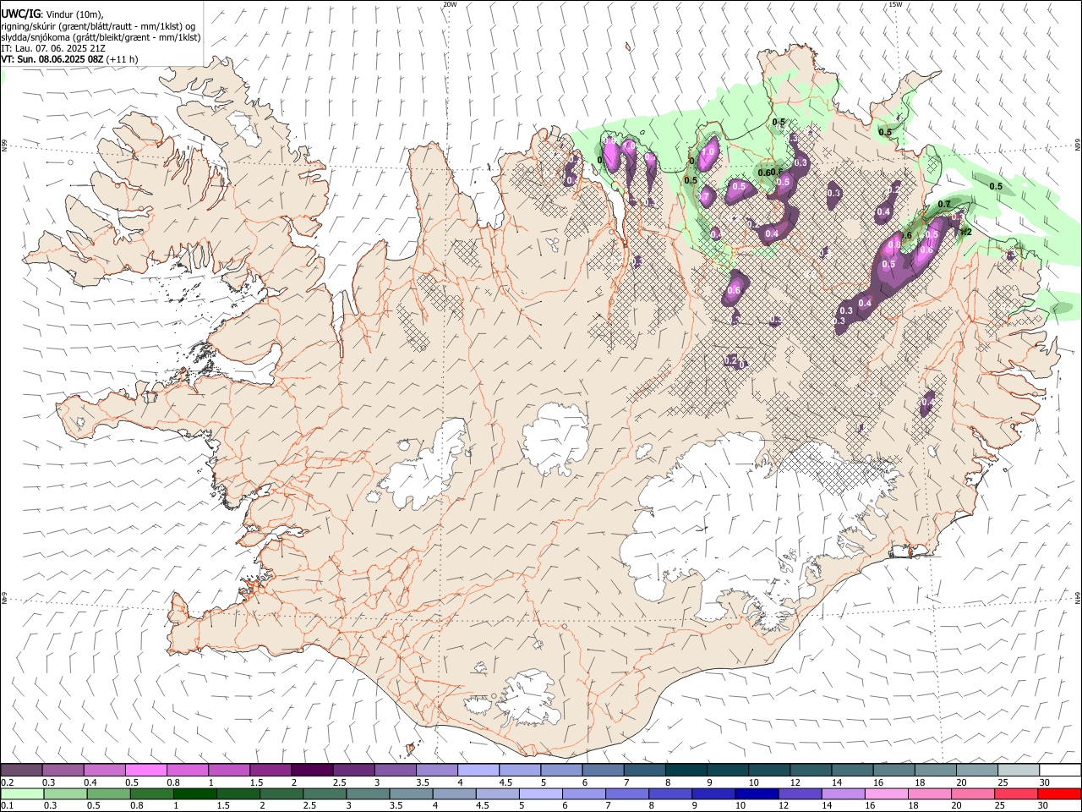Image resolution: width=1082 pixels, height=812 pixels.
Task: Pick the bright magenta 0.5 swatch, upper row
Action: coord(146,770)
